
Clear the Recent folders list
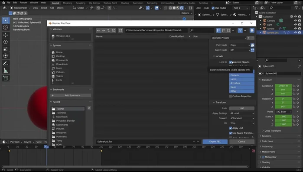(89, 108)
